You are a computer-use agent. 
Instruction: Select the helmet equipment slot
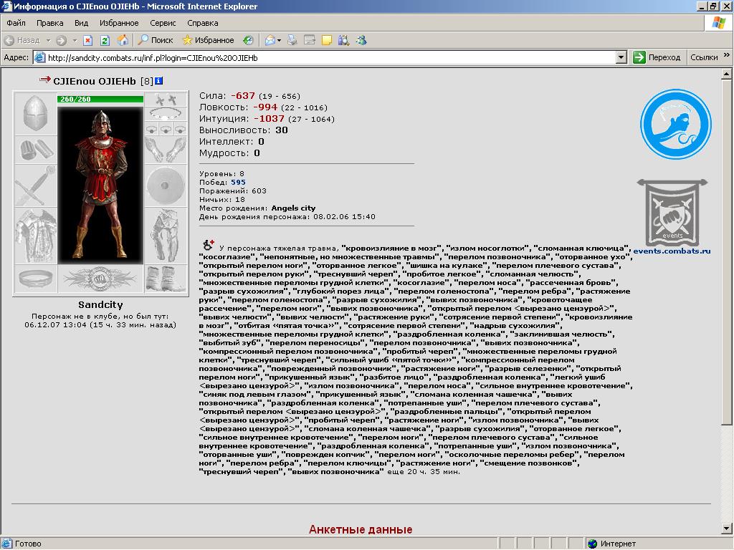[36, 112]
